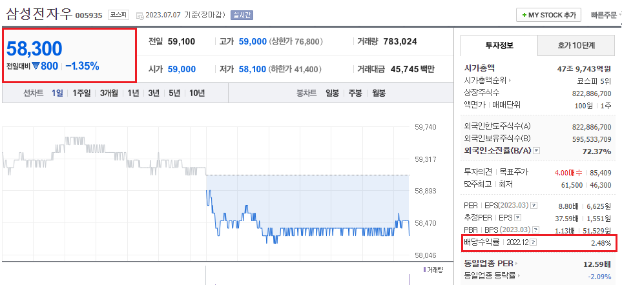
Task: Click the dividend yield 2.48%
Action: [601, 243]
